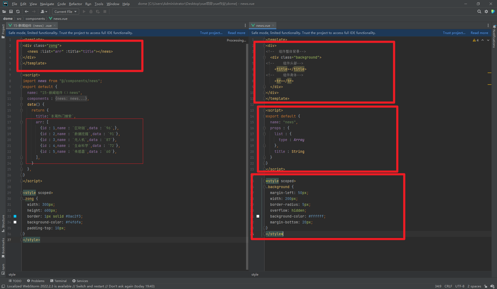
Task: Open the Search Everywhere magnifier icon
Action: 479,12
